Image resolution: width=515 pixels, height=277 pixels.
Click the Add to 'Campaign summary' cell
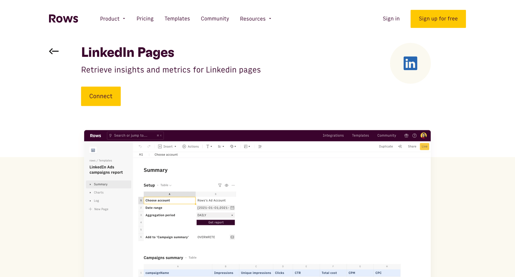click(170, 237)
